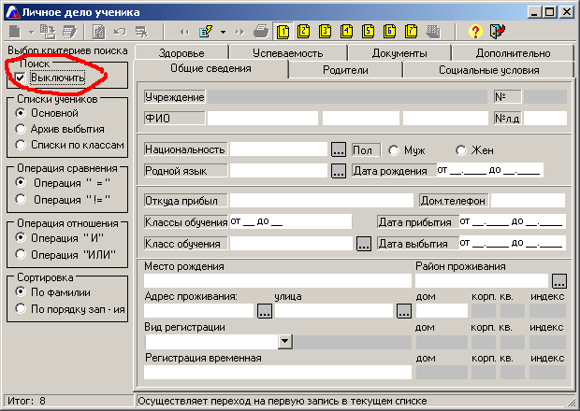Image resolution: width=580 pixels, height=411 pixels.
Task: Select the Архив выбытия radio option
Action: (21, 129)
